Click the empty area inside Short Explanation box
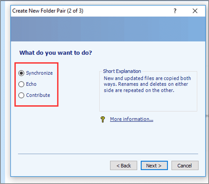Screen dimensions: 209x184 point(148,101)
